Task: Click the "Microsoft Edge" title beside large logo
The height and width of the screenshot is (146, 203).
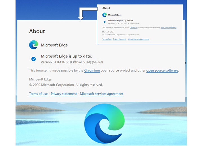Action: pyautogui.click(x=54, y=45)
